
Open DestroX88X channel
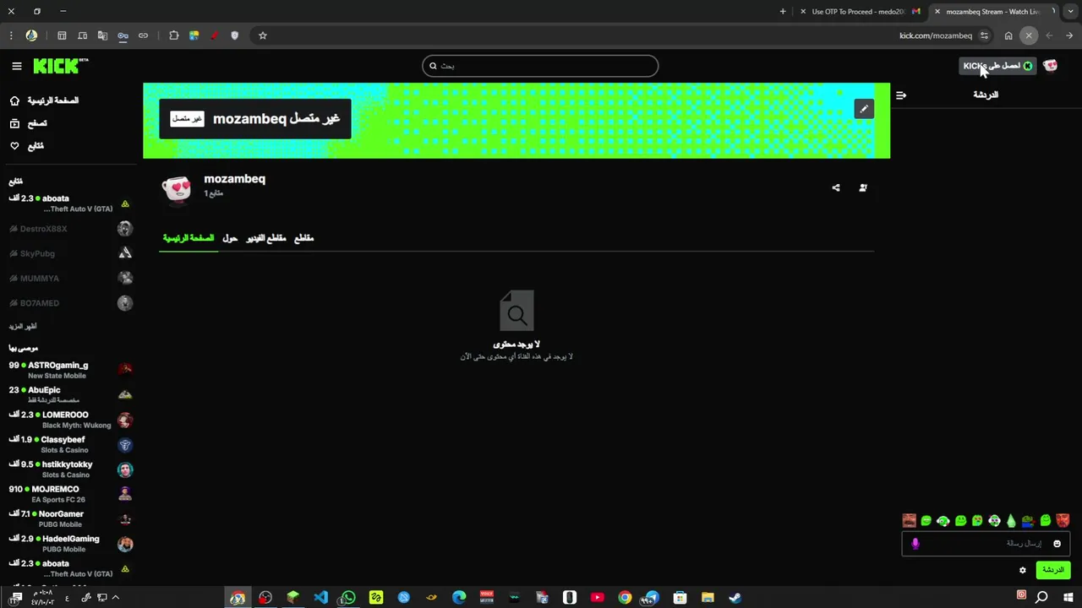tap(71, 229)
